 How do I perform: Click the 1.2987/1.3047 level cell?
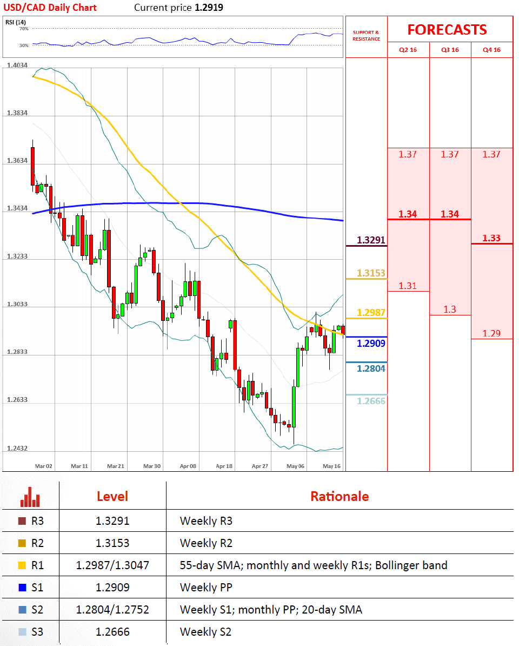click(x=112, y=565)
